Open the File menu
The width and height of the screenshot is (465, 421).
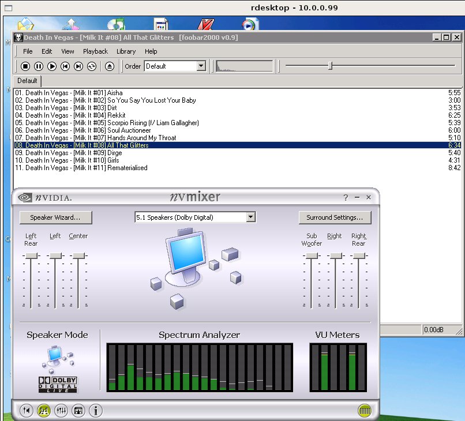[28, 51]
